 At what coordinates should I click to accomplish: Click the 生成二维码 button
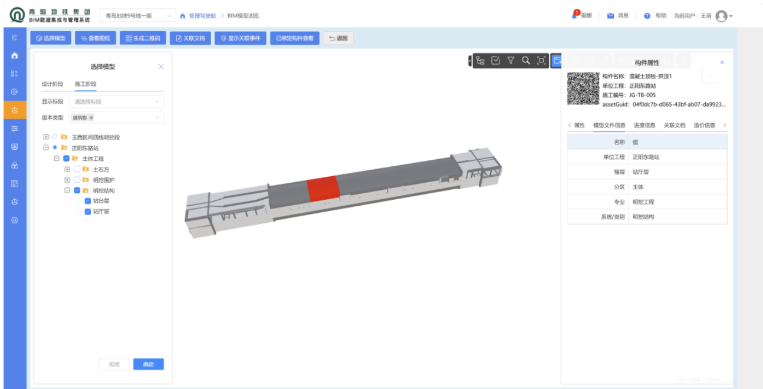click(x=143, y=38)
